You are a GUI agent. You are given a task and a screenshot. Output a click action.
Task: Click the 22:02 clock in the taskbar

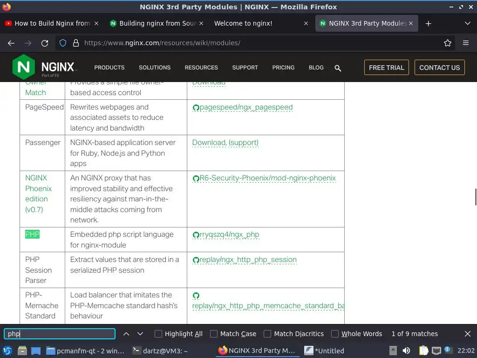click(x=466, y=351)
